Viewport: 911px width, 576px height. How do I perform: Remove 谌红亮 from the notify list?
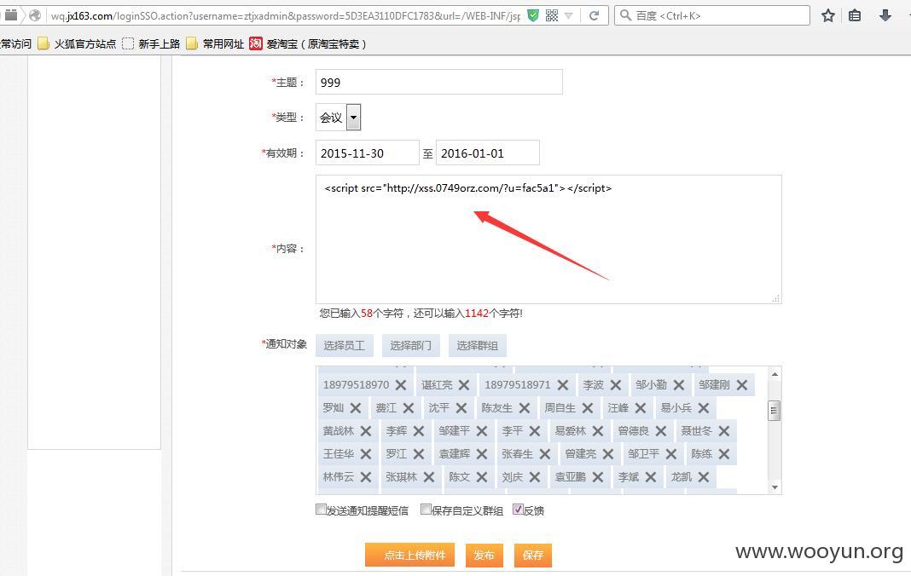(464, 385)
